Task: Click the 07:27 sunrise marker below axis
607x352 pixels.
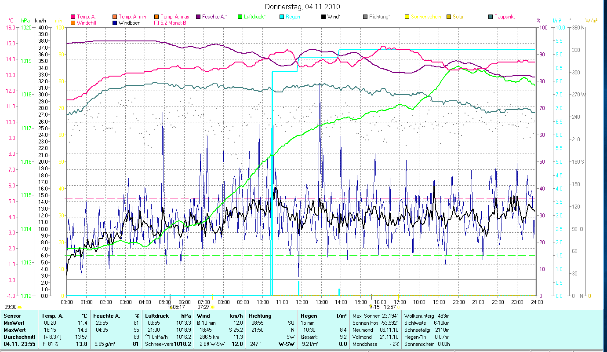Action: pos(204,307)
